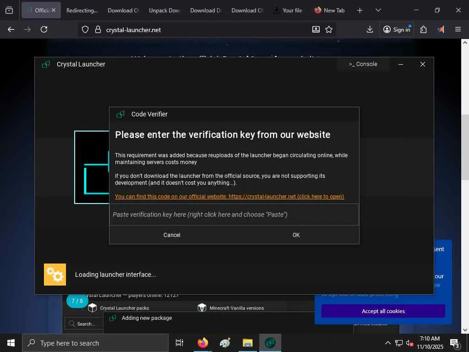
Task: Open the Console button in Crystal Launcher
Action: tap(363, 64)
